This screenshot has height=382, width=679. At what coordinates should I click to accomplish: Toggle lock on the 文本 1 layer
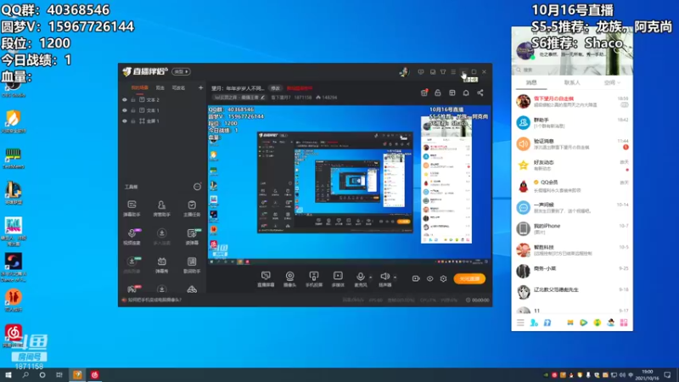click(133, 110)
